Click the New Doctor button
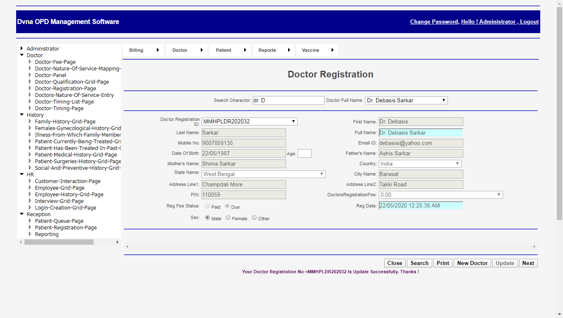Viewport: 563px width, 318px height. 472,263
